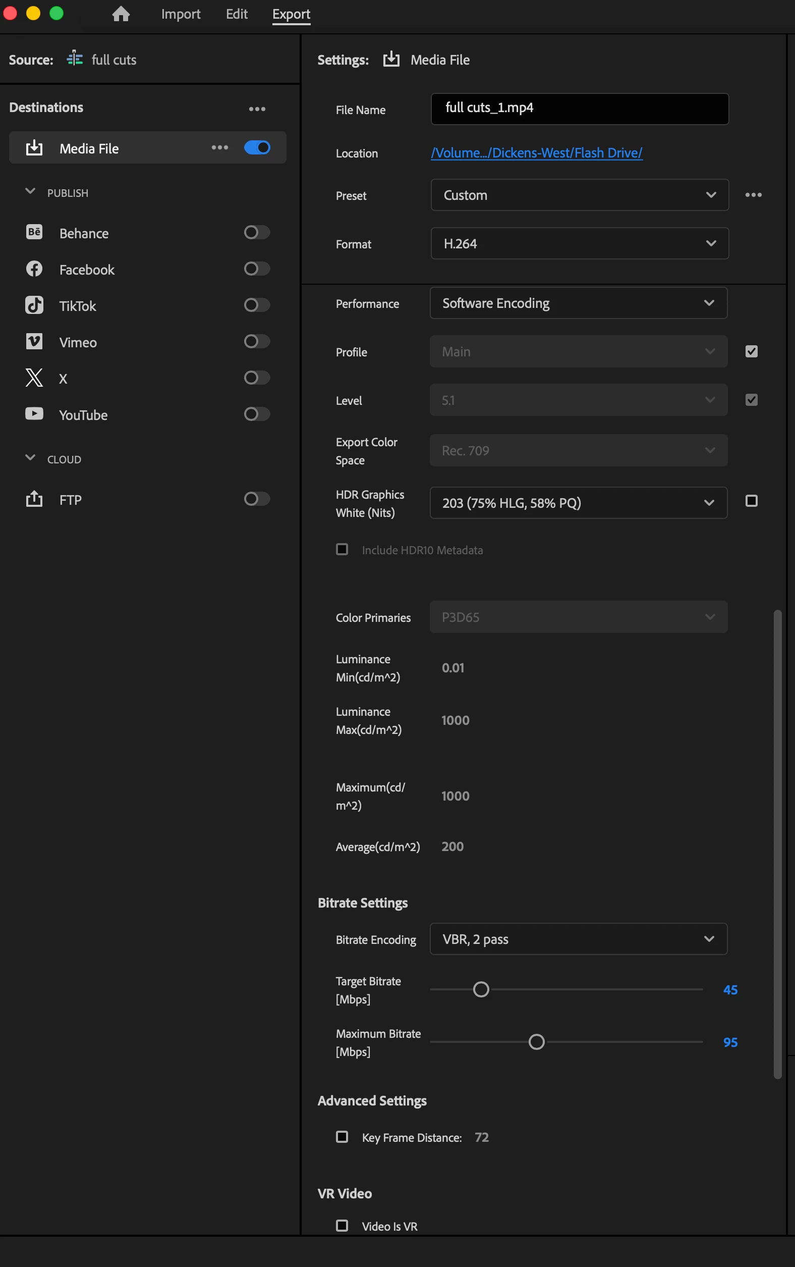The width and height of the screenshot is (795, 1267).
Task: Click the FTP upload icon
Action: [34, 499]
